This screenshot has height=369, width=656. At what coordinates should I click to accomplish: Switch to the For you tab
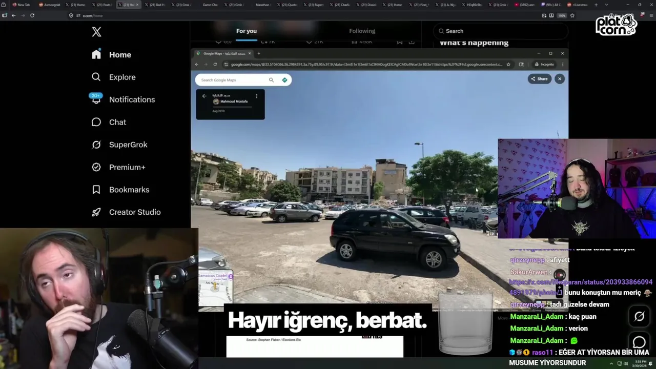click(x=247, y=31)
